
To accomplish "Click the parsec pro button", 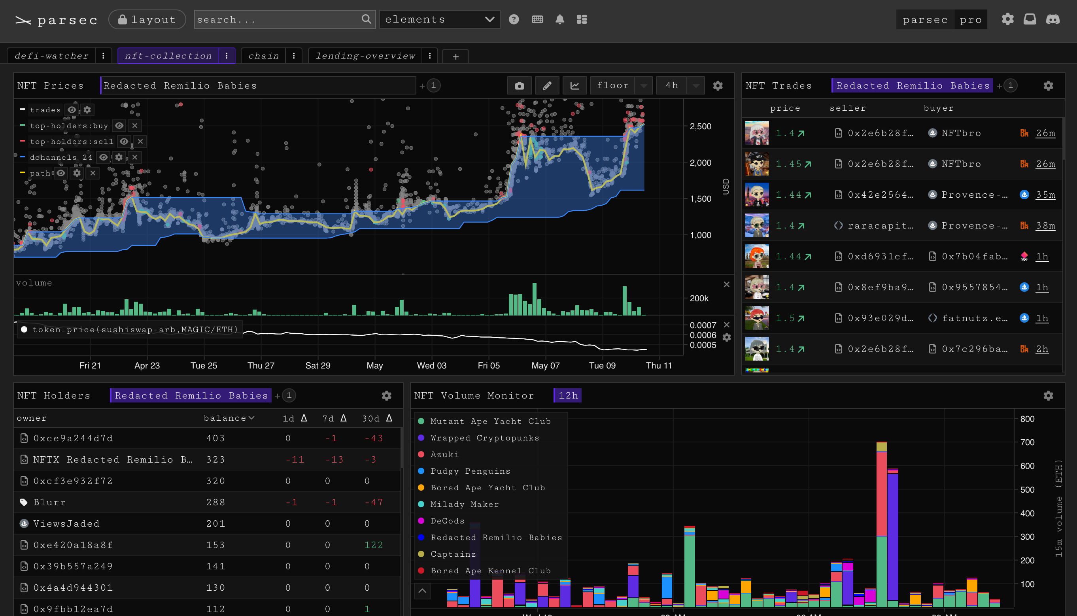I will click(941, 19).
